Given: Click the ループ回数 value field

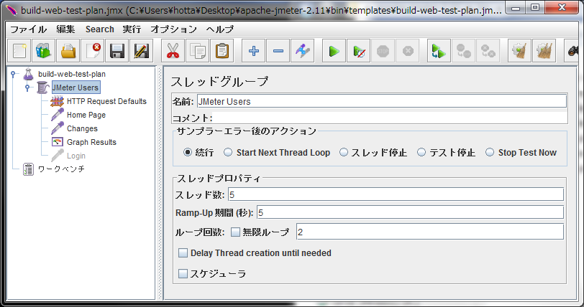Looking at the screenshot, I should 430,232.
